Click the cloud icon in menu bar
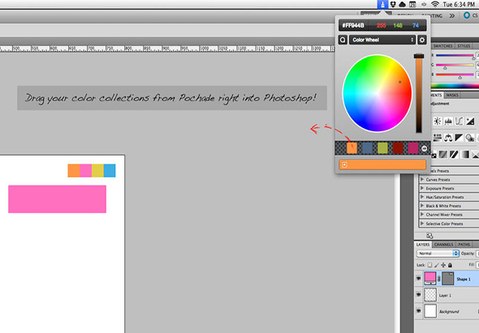This screenshot has height=333, width=479. (x=403, y=5)
